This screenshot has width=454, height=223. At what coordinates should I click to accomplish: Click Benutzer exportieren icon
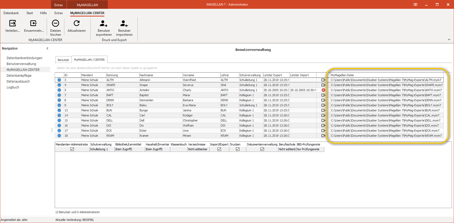tap(104, 23)
